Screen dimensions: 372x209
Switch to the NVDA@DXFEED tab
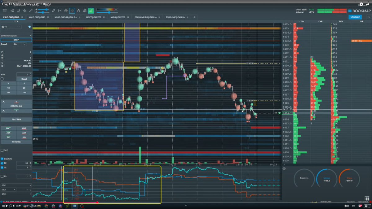118,17
